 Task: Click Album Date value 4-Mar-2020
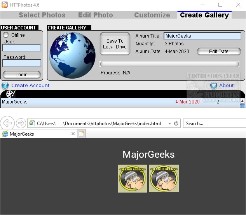pos(177,52)
